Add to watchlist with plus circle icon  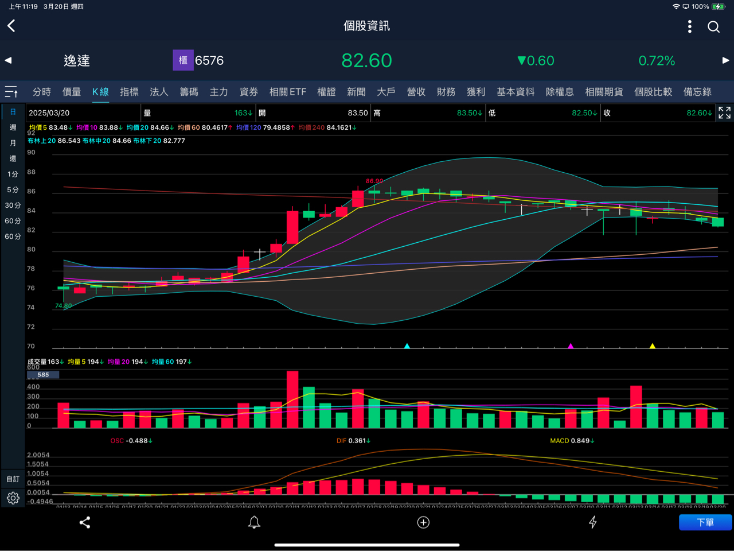(423, 522)
